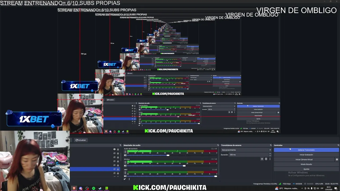Image resolution: width=340 pixels, height=191 pixels.
Task: Show the highlighted blue source row
Action: (x=114, y=169)
